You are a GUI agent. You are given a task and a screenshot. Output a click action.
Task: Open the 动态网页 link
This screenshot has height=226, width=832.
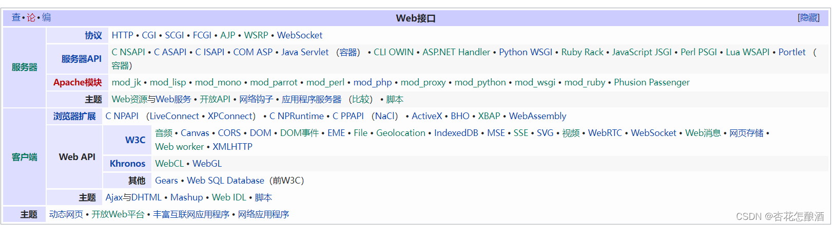click(66, 214)
